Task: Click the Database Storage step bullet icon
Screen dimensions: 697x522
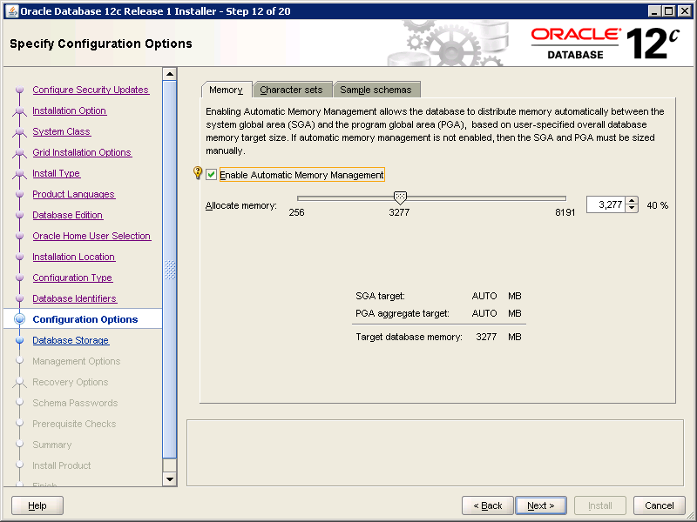Action: tap(19, 340)
